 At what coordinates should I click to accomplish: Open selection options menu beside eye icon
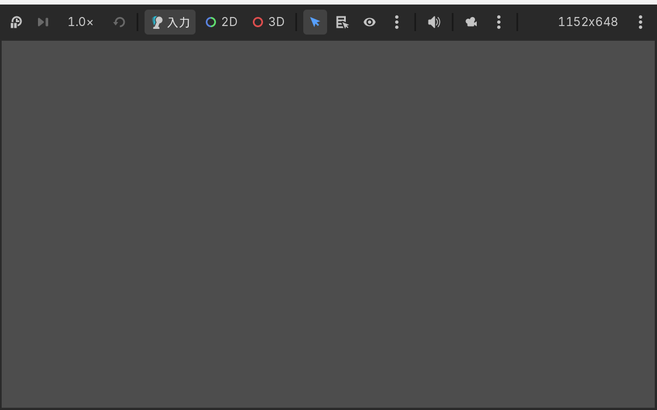pyautogui.click(x=396, y=22)
